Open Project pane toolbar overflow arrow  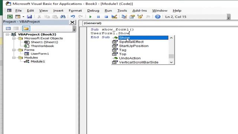pos(74,29)
